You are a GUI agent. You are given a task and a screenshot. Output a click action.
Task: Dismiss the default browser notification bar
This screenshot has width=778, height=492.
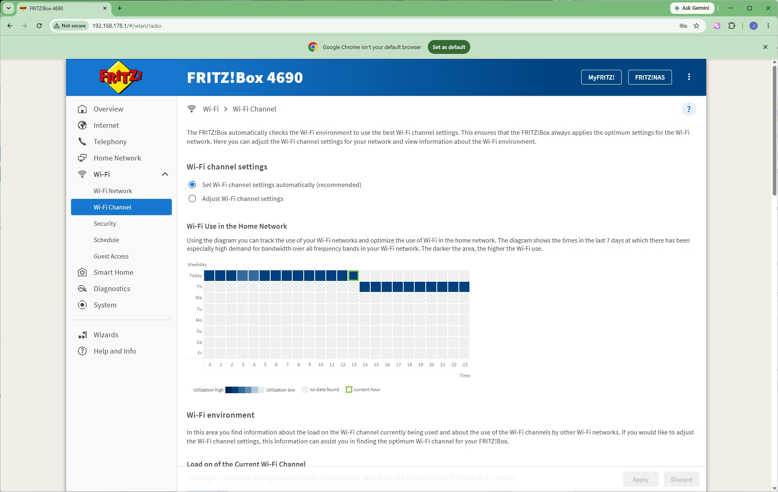point(765,47)
